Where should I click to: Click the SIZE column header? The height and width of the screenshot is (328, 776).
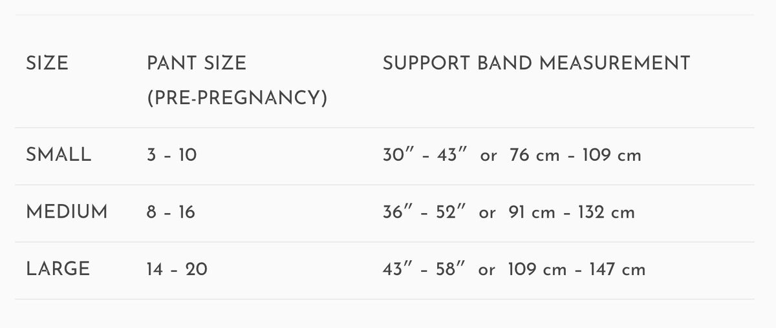coord(47,63)
